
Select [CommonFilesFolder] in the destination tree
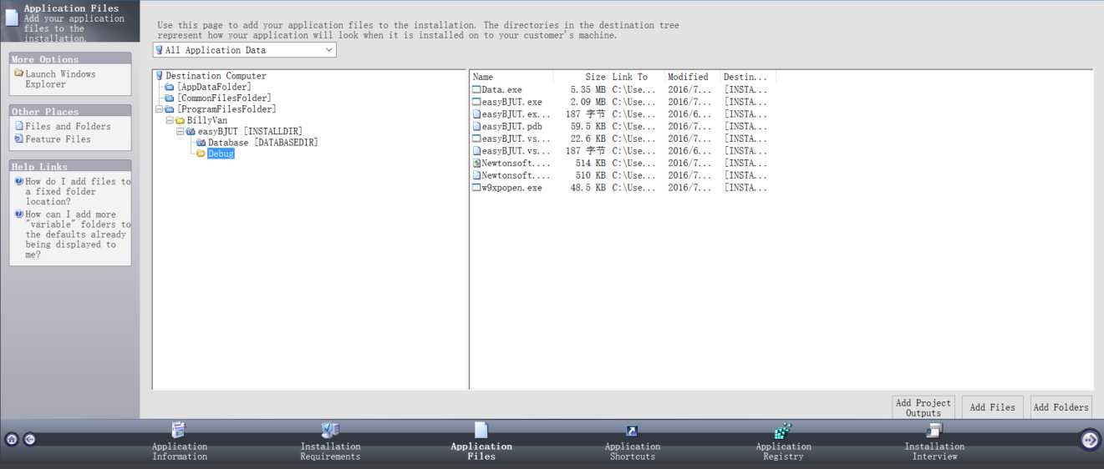point(224,98)
